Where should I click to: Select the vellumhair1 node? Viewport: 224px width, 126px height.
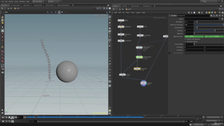click(139, 48)
